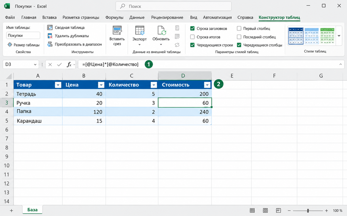Switch to Normal grid view in status bar
The height and width of the screenshot is (216, 347).
(252, 210)
